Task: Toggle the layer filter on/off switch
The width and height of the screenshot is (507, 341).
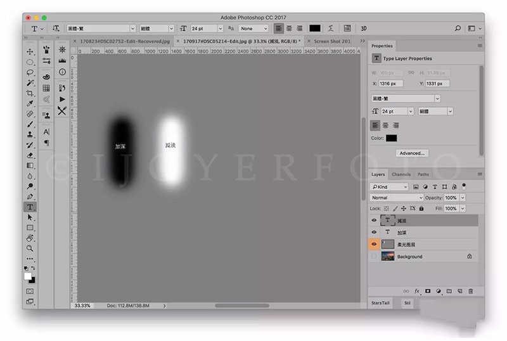Action: point(464,186)
